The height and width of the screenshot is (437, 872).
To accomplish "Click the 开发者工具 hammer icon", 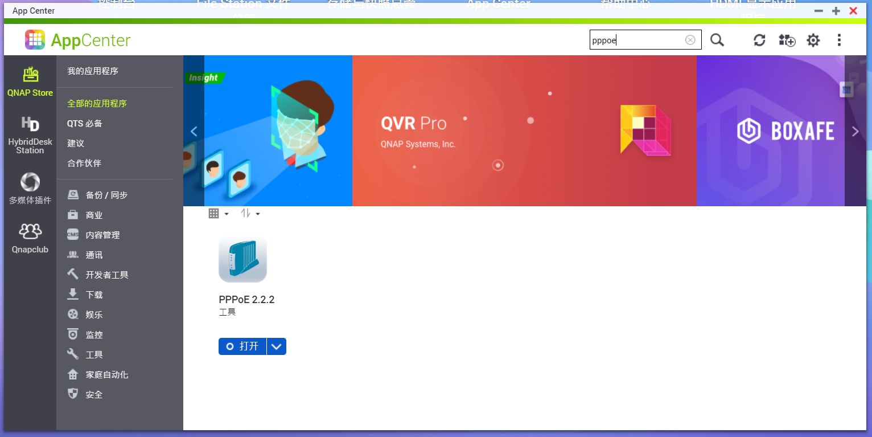I will (73, 275).
